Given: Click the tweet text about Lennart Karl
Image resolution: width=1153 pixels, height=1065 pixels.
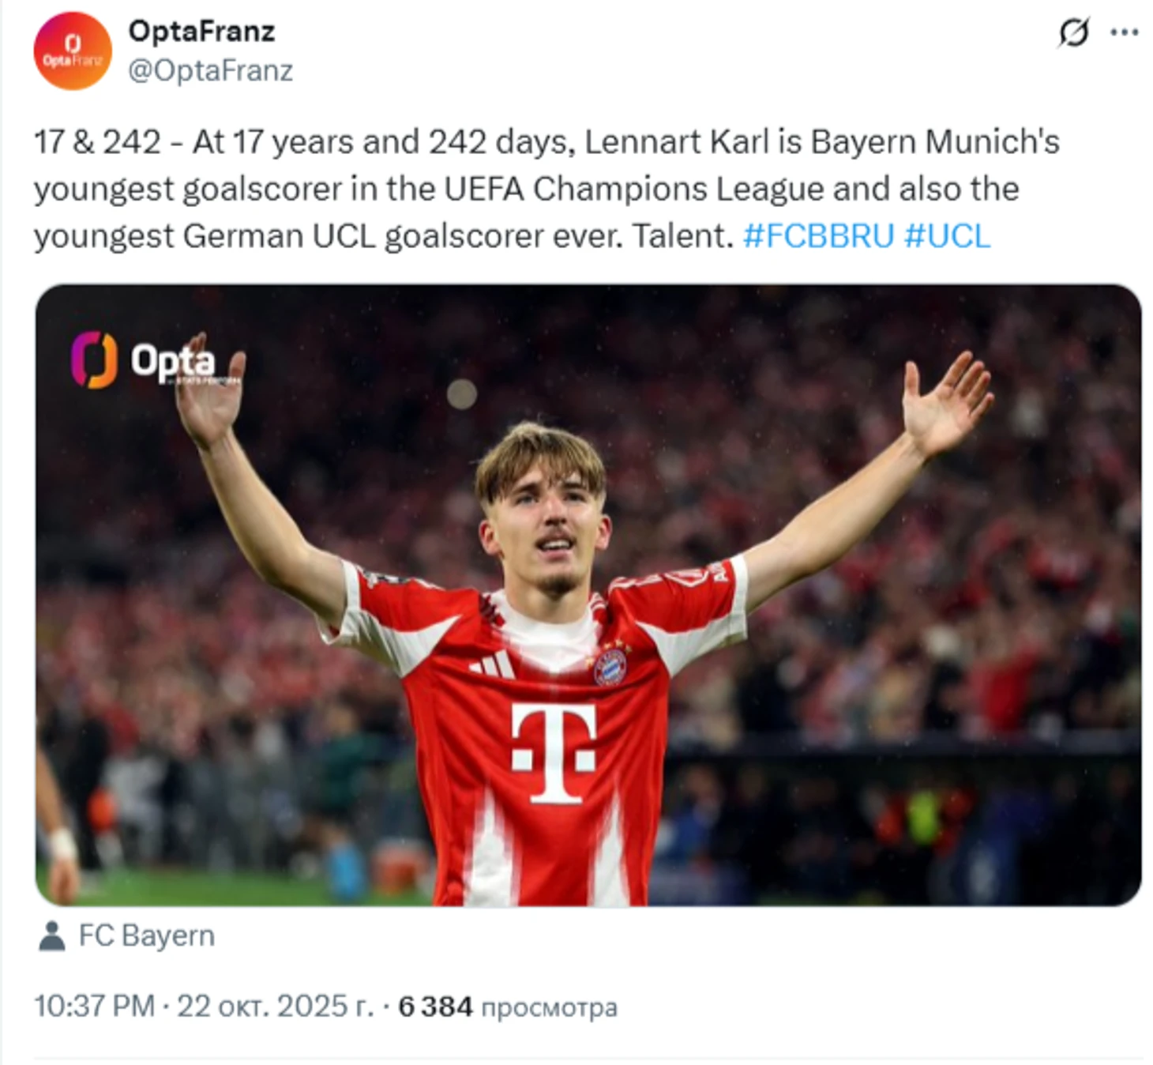Looking at the screenshot, I should click(x=545, y=189).
